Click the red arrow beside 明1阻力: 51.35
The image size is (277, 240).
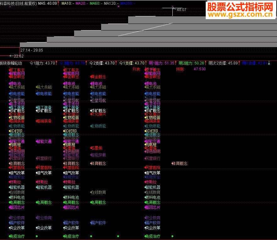point(176,63)
